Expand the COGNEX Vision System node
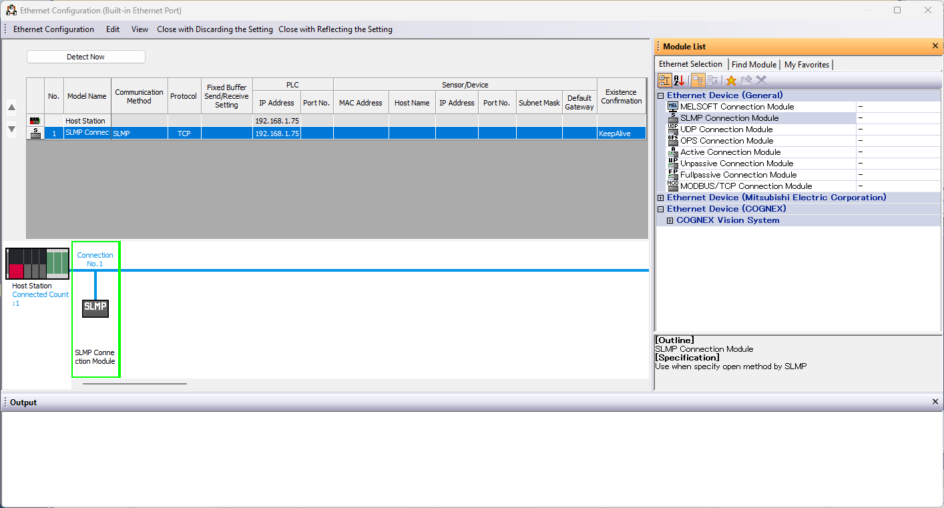The image size is (944, 508). tap(670, 220)
